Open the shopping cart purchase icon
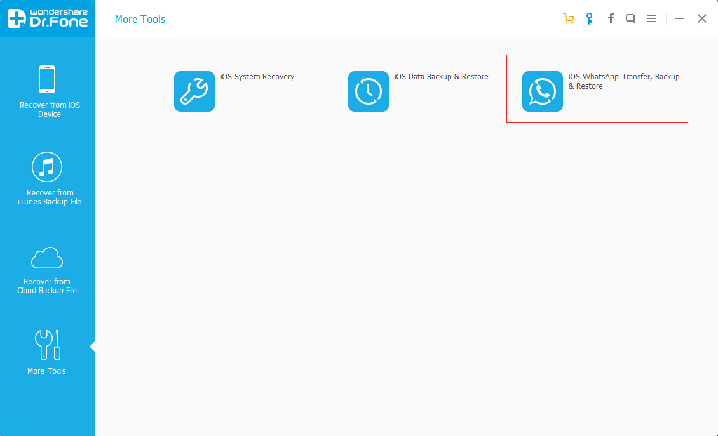The height and width of the screenshot is (436, 718). point(568,18)
